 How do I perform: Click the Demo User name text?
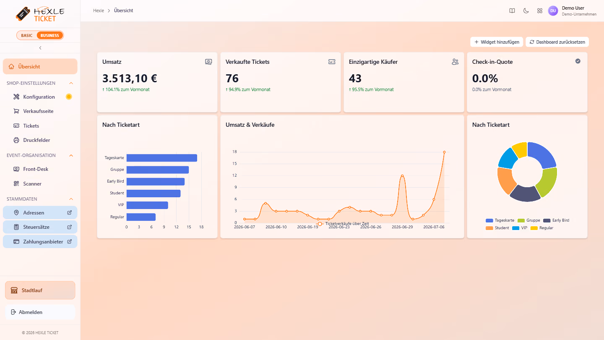tap(573, 8)
